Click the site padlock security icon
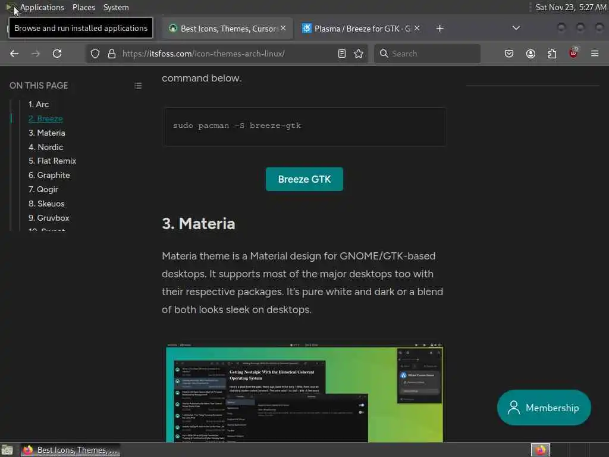Image resolution: width=609 pixels, height=457 pixels. 112,54
